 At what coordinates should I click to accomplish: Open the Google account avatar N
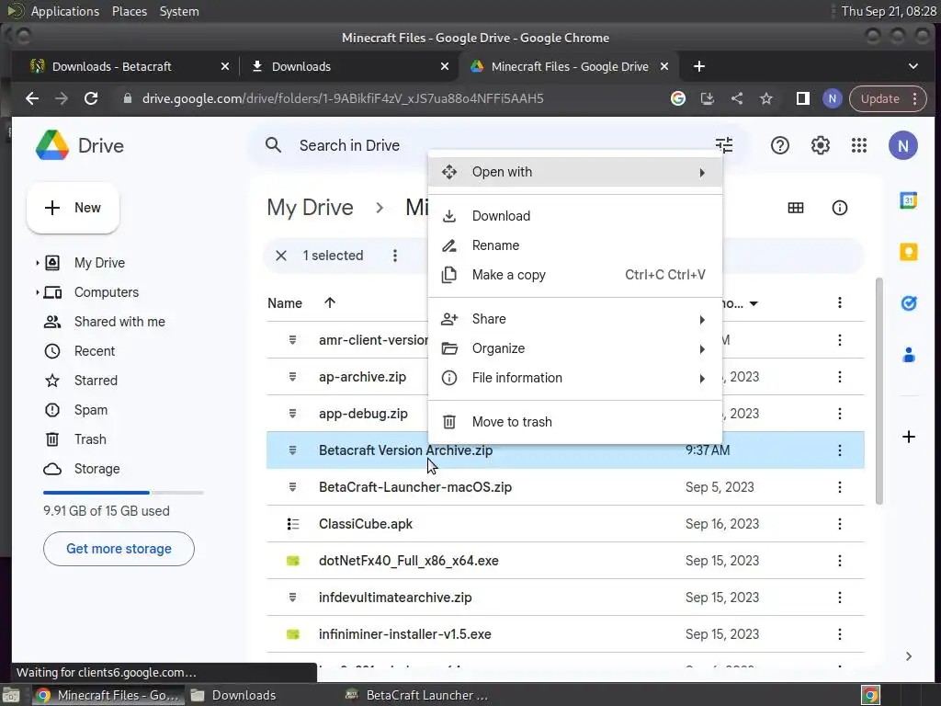(x=902, y=145)
